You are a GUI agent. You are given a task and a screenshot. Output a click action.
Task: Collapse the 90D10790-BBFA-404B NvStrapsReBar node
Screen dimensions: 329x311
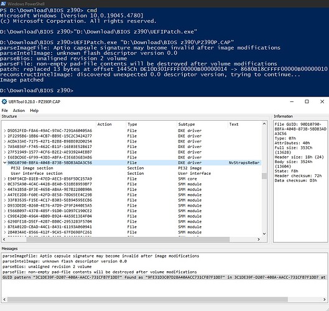coord(5,162)
